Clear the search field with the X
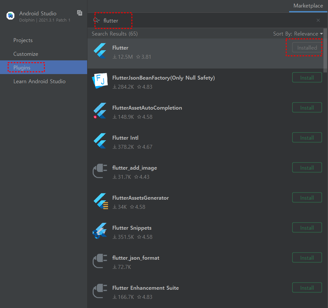 (318, 20)
